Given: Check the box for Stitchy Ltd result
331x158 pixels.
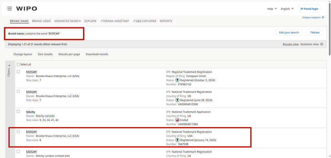Looking at the screenshot, I should pyautogui.click(x=18, y=112).
